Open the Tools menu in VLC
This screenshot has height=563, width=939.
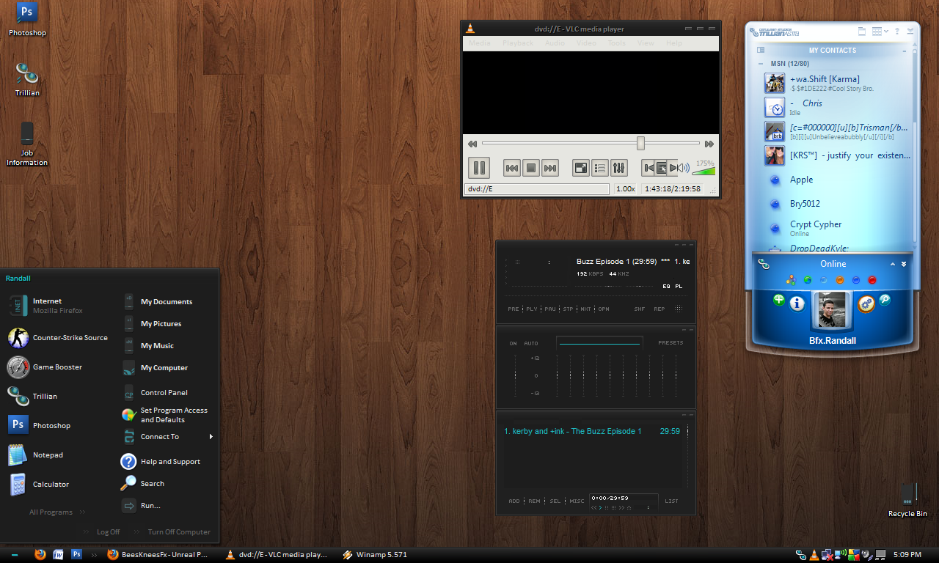[x=617, y=43]
